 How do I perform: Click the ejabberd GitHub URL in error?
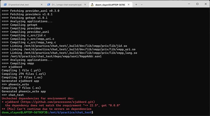tap(58, 102)
